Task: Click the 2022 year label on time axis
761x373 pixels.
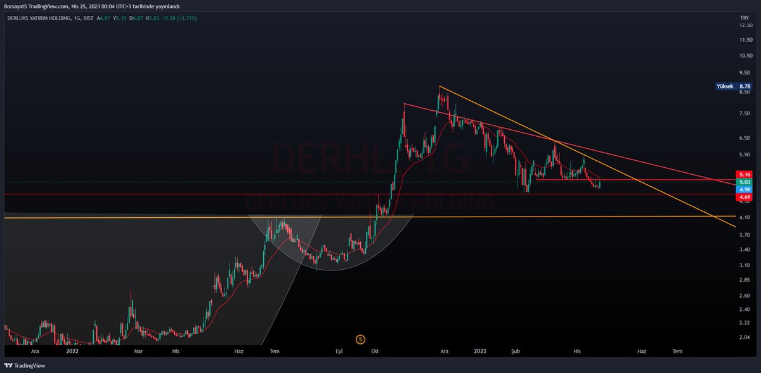Action: point(72,350)
